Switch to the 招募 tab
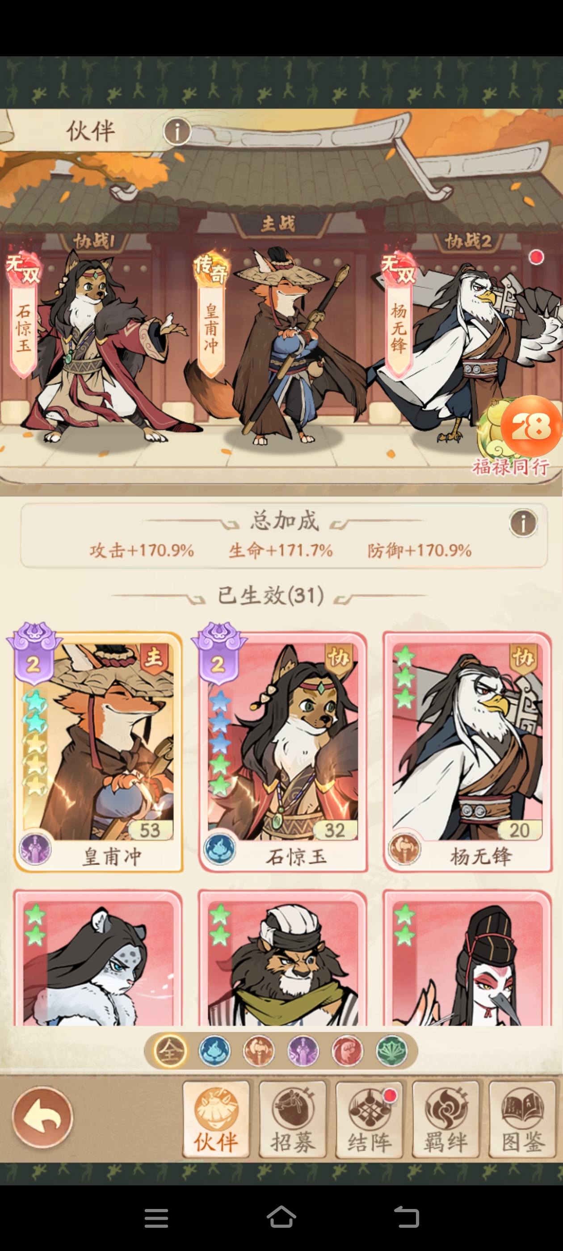 (293, 1119)
